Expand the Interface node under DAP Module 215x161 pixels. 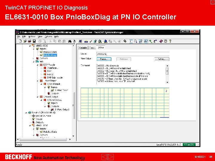point(41,68)
